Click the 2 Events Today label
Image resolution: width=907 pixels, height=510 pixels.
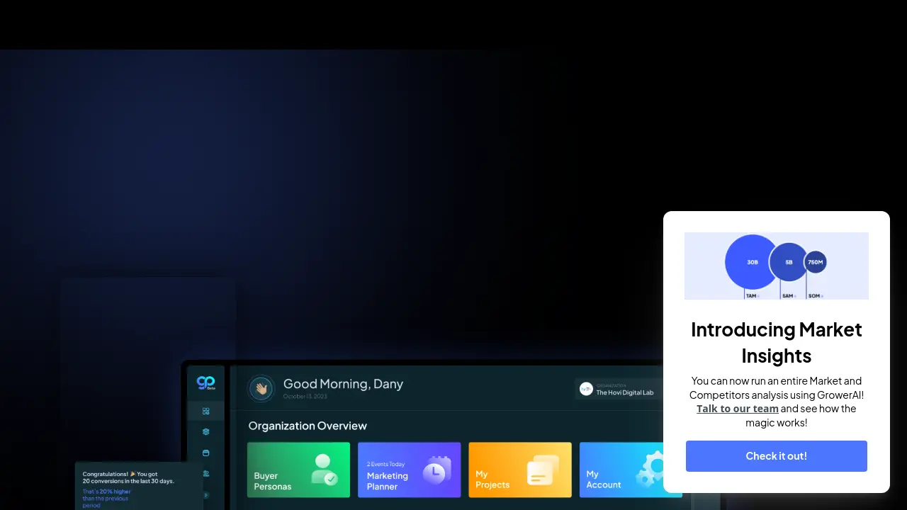coord(385,465)
